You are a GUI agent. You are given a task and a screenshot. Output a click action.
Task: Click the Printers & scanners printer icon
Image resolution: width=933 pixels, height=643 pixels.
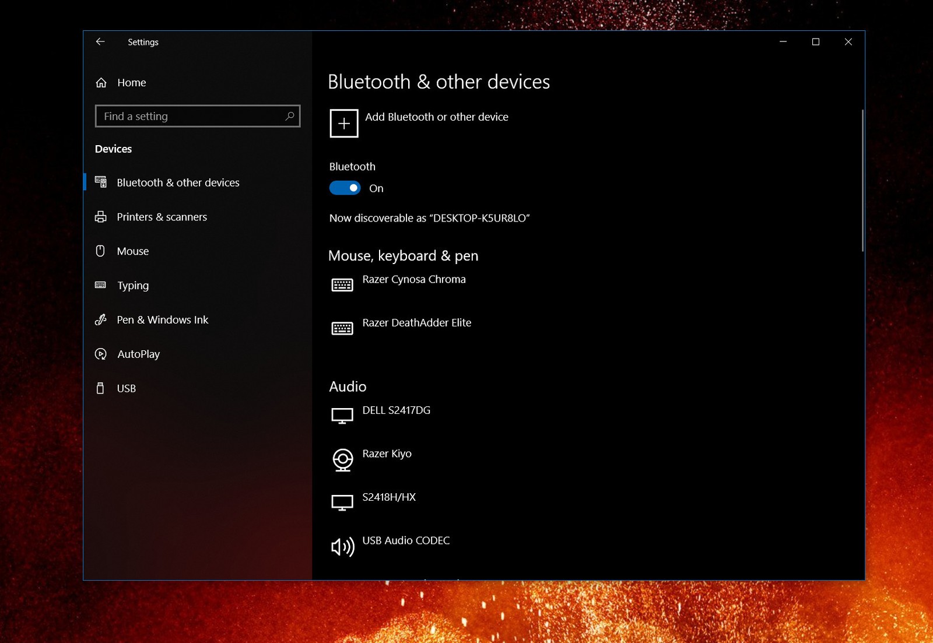click(x=101, y=217)
